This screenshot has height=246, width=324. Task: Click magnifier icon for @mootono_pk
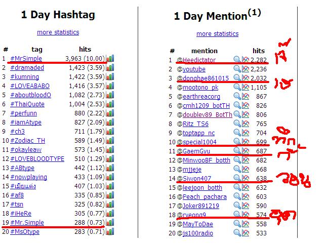237,87
